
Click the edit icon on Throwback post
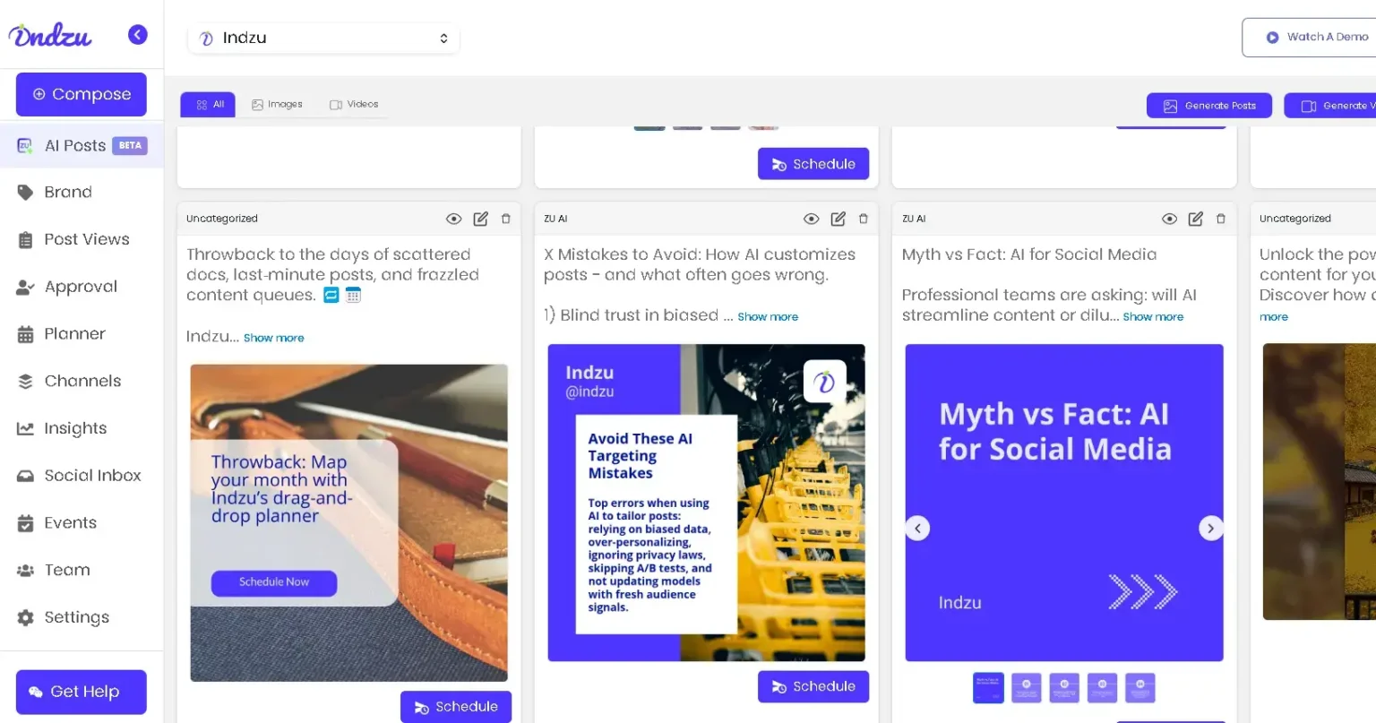(480, 219)
